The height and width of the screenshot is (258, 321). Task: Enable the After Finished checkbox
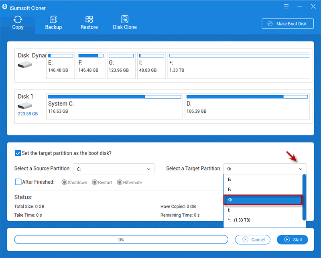(18, 182)
